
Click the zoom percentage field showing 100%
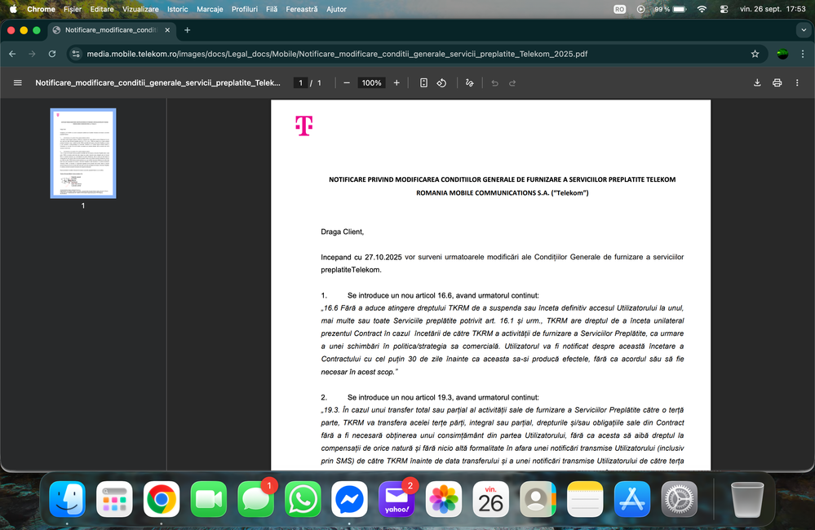point(371,83)
